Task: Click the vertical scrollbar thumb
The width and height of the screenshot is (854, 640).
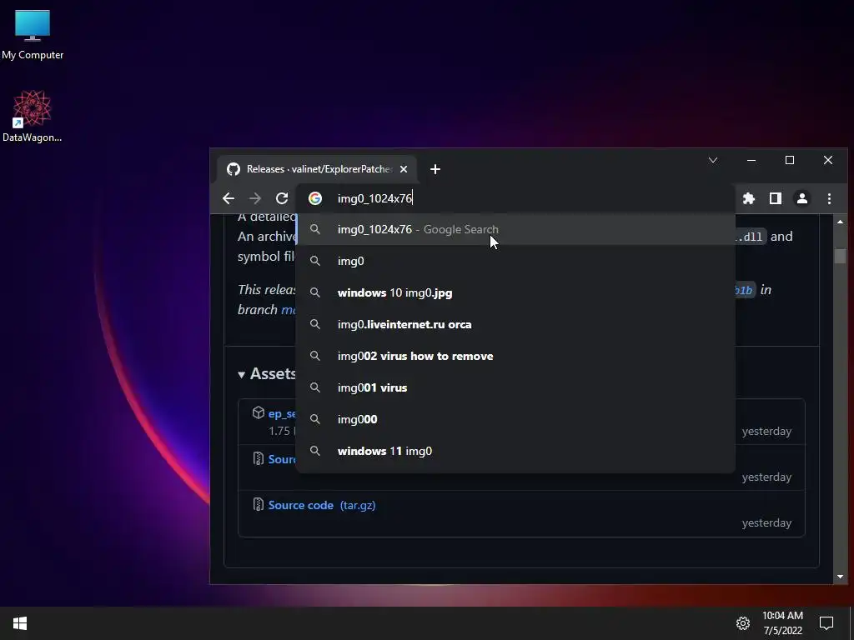Action: coord(840,257)
